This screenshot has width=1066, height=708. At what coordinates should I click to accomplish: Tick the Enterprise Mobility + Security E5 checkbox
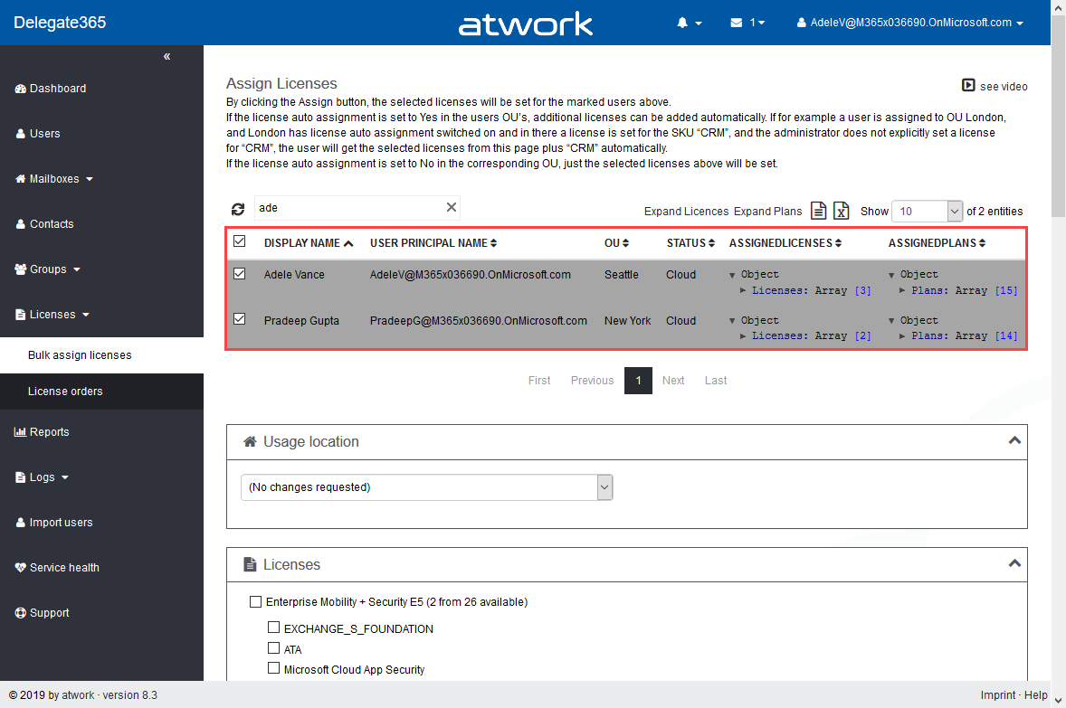[x=254, y=602]
